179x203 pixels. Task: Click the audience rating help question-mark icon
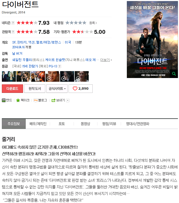13,32
